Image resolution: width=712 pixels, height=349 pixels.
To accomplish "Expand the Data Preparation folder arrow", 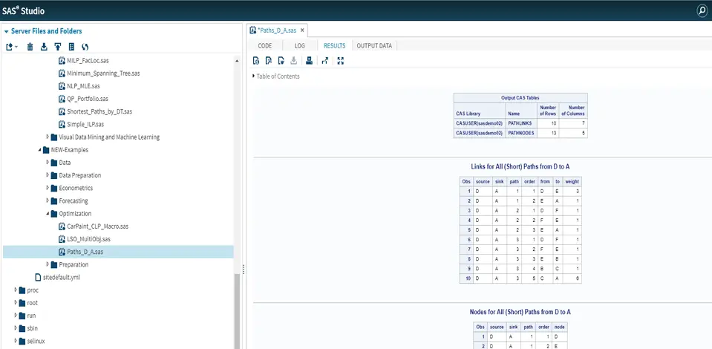I will [x=48, y=175].
